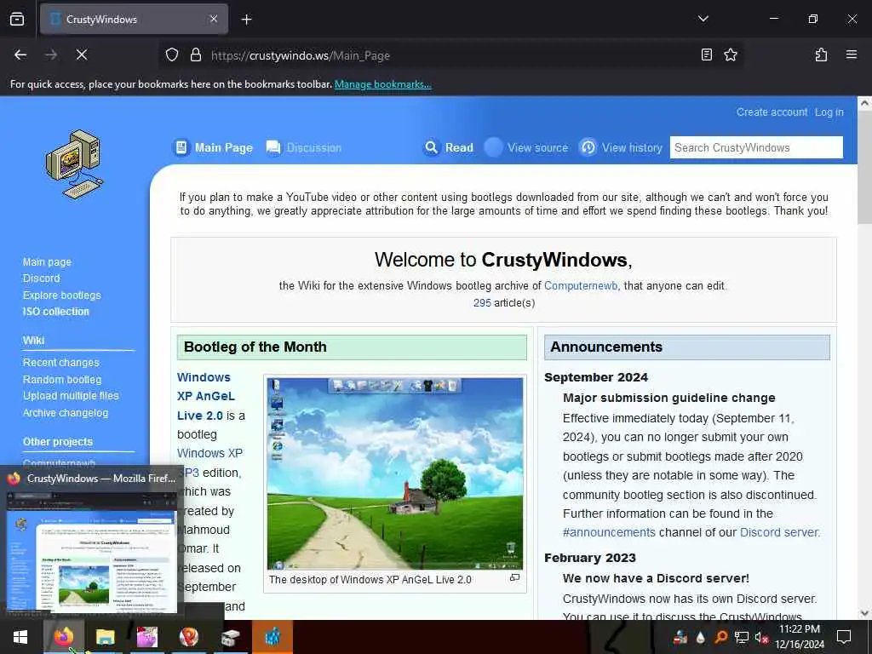Click the Read magnifier icon
The image size is (872, 654).
tap(432, 147)
